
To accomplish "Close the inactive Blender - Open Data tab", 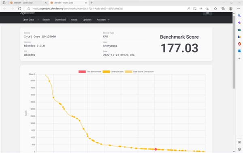I will [x=46, y=3].
